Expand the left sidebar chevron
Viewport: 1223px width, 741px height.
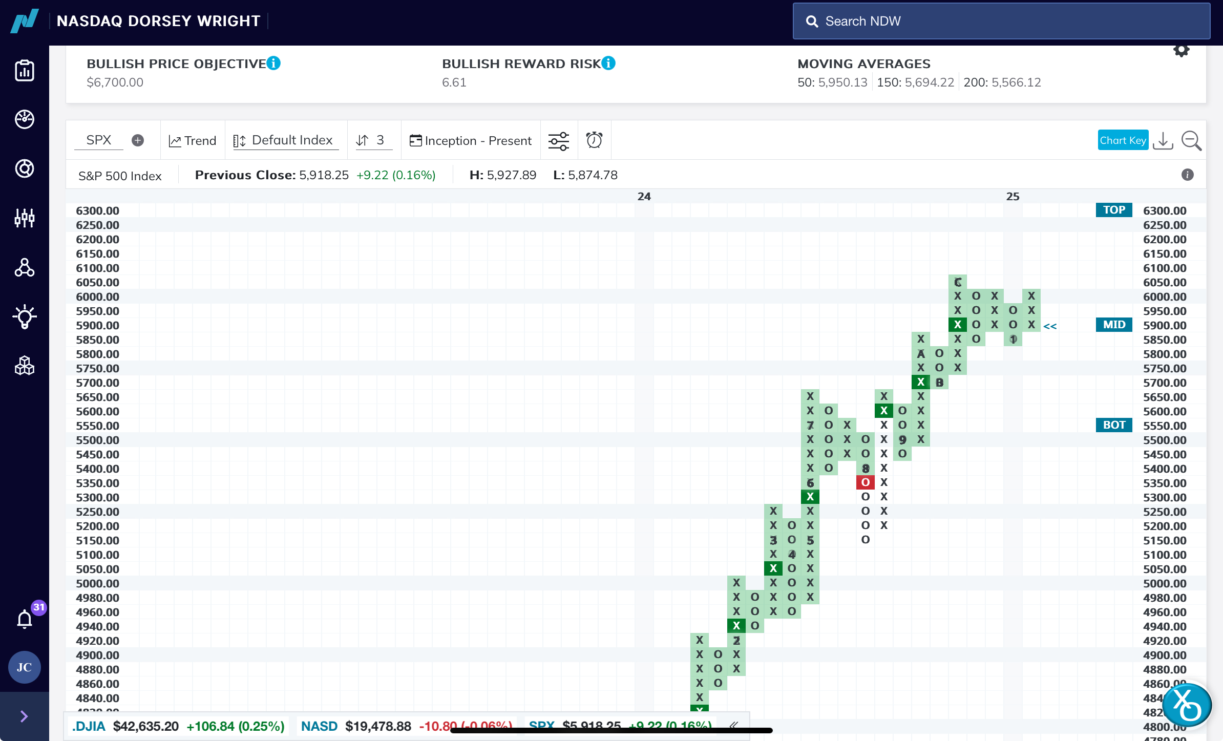tap(24, 716)
